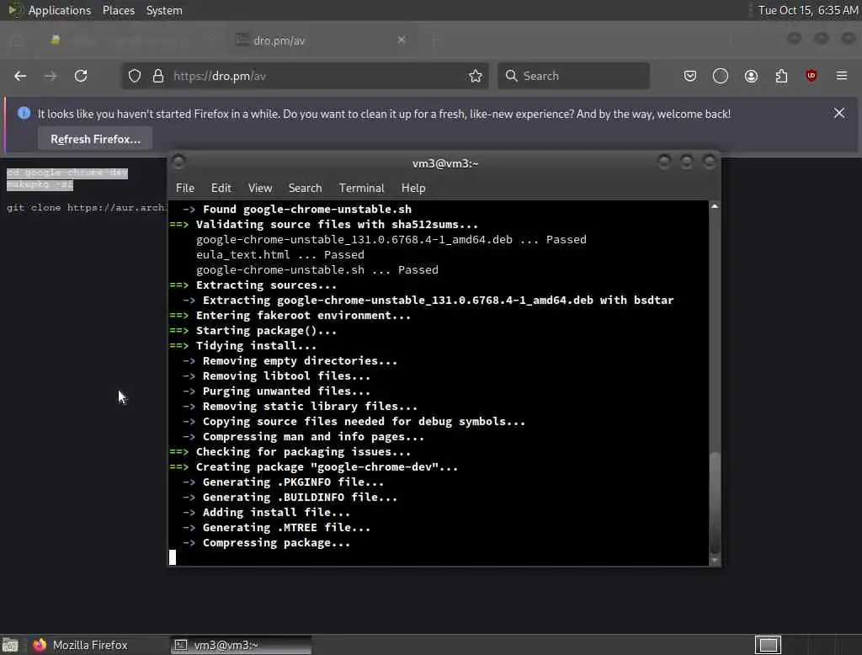862x655 pixels.
Task: Click 'Generating .PKGINFO file...' line
Action: click(x=293, y=482)
